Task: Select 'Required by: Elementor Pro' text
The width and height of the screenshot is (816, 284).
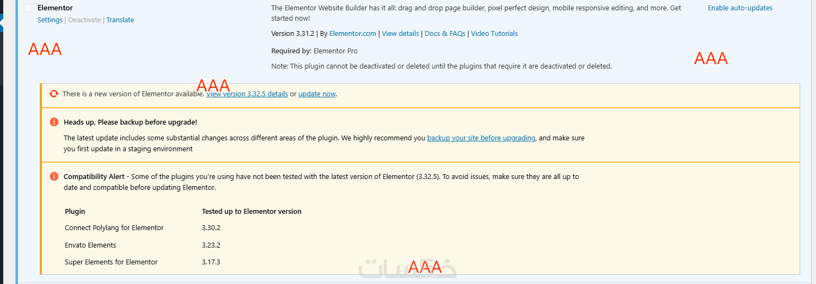Action: pyautogui.click(x=315, y=51)
